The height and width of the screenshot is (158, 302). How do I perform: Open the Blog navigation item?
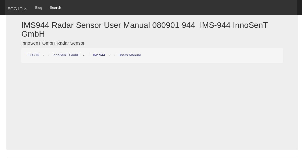39,8
